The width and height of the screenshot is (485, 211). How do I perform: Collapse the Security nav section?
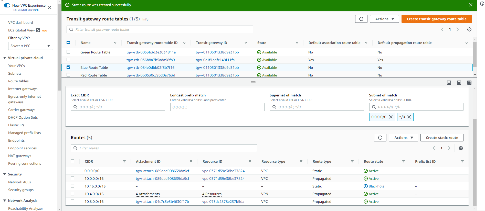tap(5, 174)
